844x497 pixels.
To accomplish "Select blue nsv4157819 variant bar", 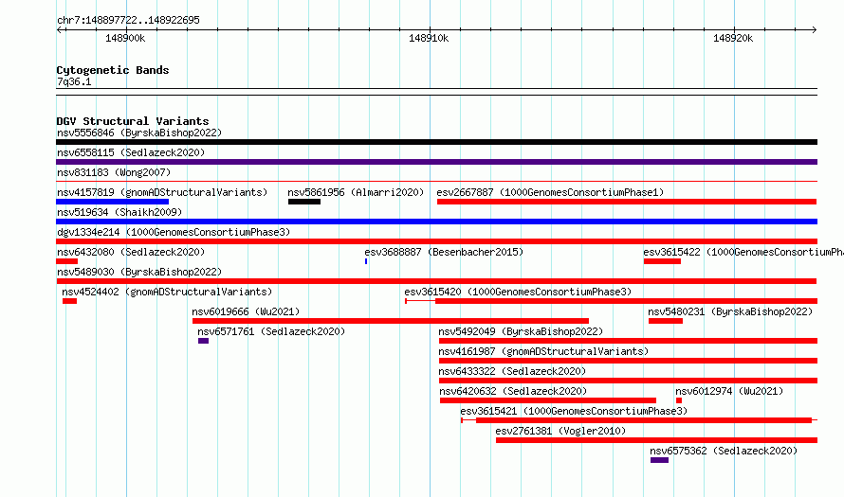I will coord(113,202).
